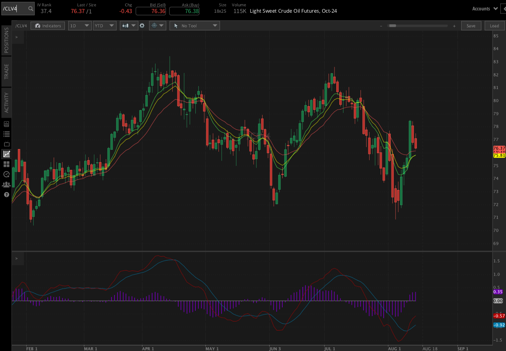Image resolution: width=506 pixels, height=351 pixels.
Task: Click the symbol search magnifier icon
Action: point(31,8)
